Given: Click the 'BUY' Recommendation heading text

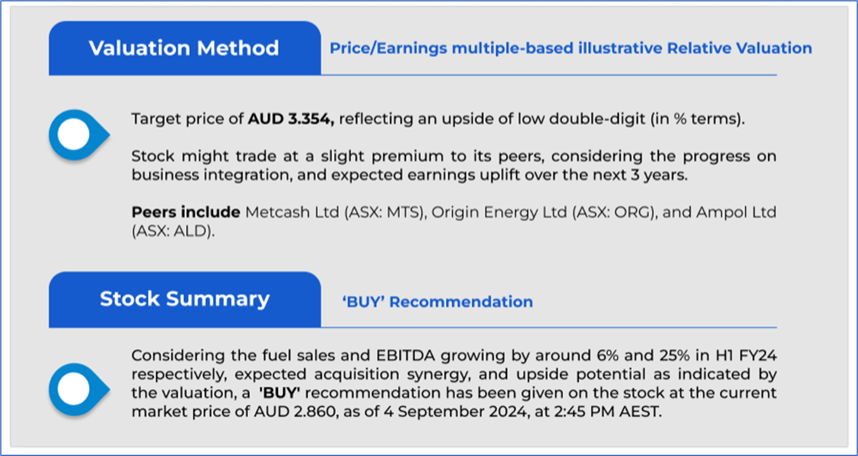Looking at the screenshot, I should pos(437,302).
